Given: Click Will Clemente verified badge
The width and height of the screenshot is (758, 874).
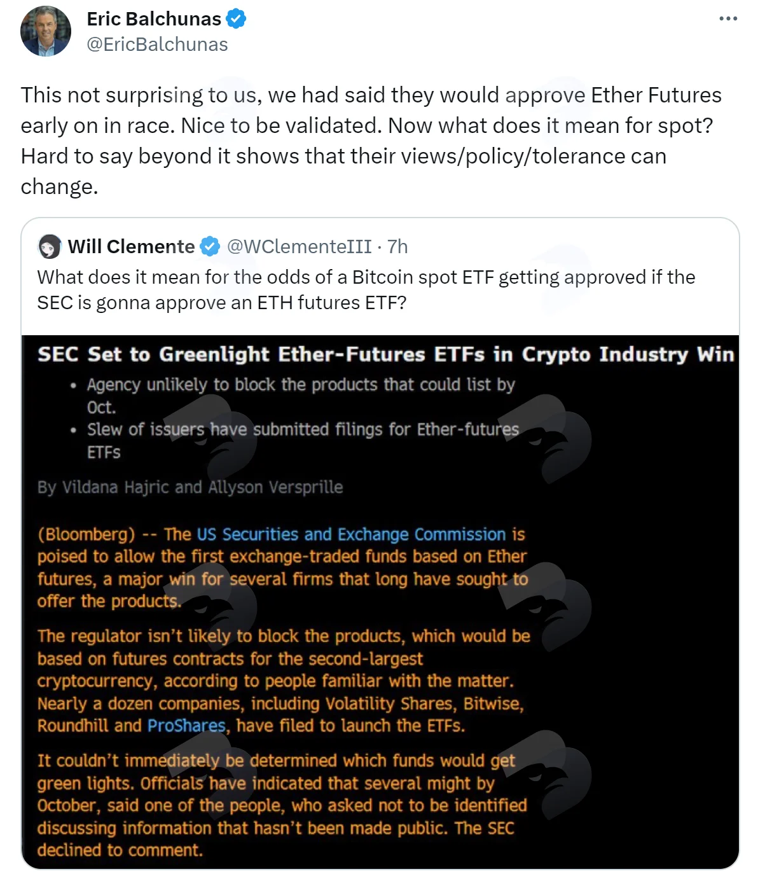Looking at the screenshot, I should [210, 246].
